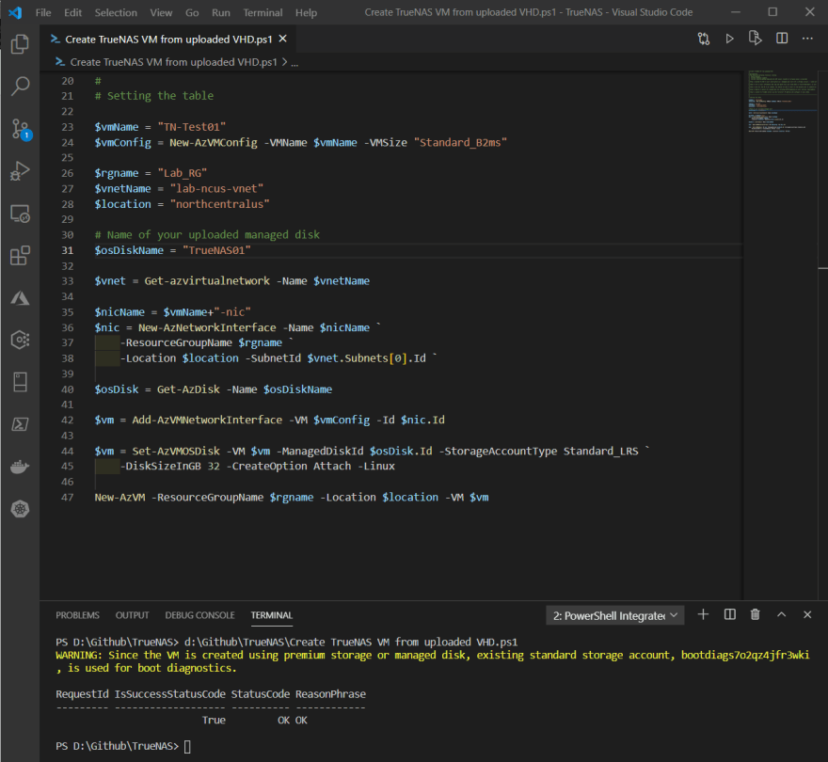Click the VS Code logo icon in title bar
The width and height of the screenshot is (828, 762).
pyautogui.click(x=15, y=12)
